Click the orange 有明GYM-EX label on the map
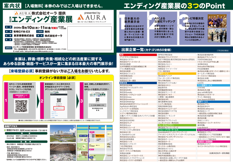This screenshot has height=163, width=233. point(100,136)
